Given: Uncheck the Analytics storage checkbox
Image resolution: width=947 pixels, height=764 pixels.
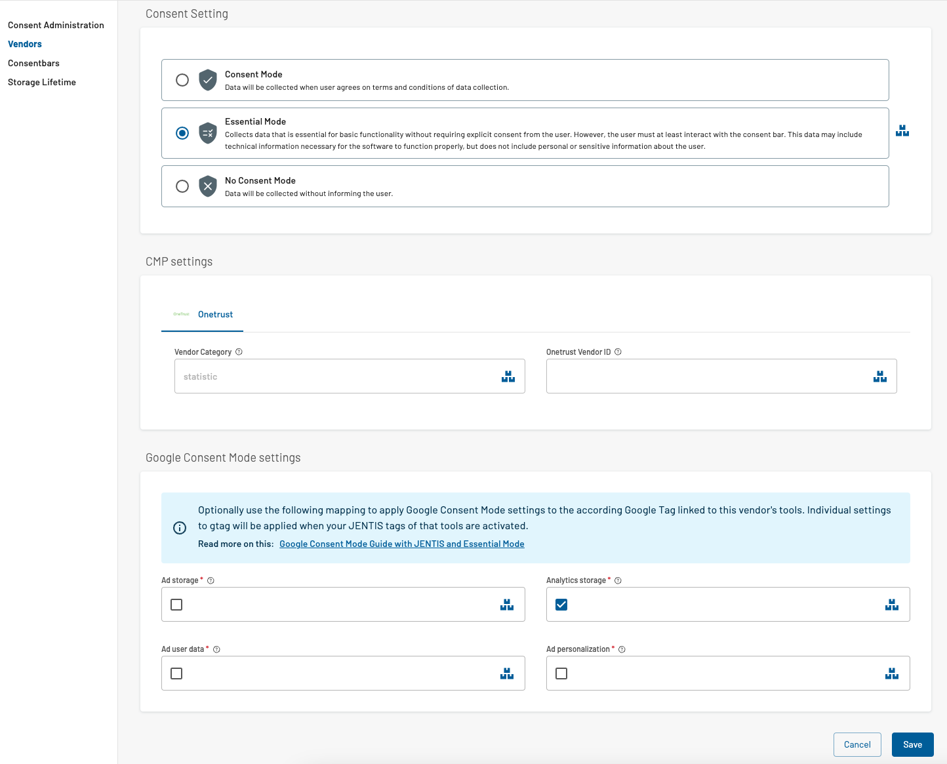Looking at the screenshot, I should [x=561, y=605].
